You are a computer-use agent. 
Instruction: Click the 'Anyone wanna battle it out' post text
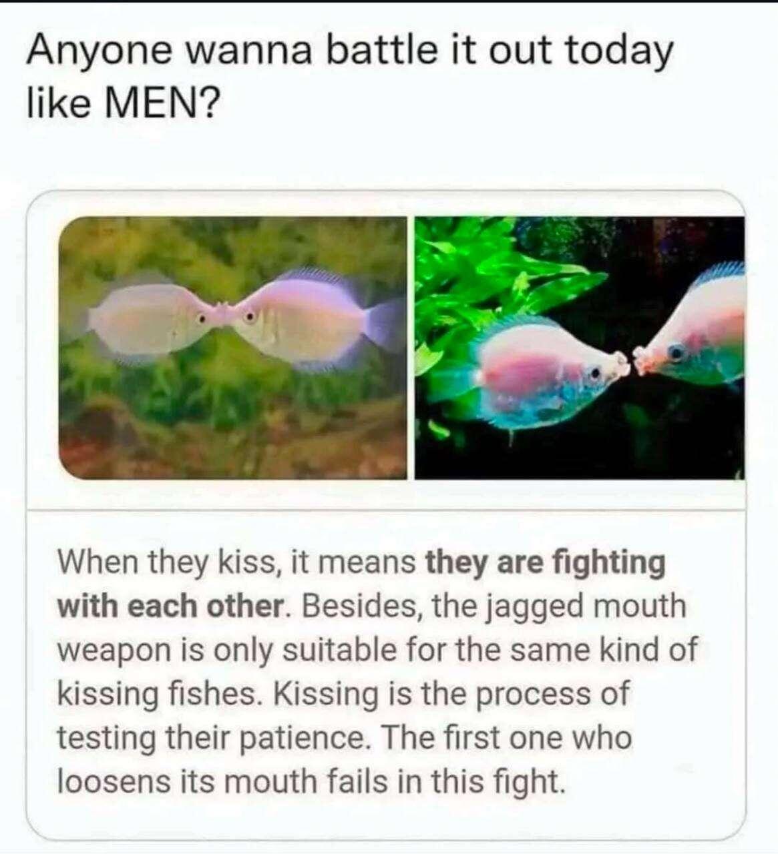pyautogui.click(x=349, y=75)
